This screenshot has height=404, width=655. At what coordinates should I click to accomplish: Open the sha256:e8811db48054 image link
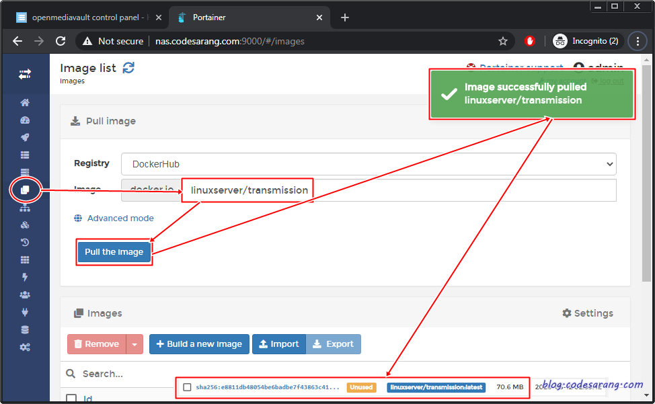pos(268,387)
